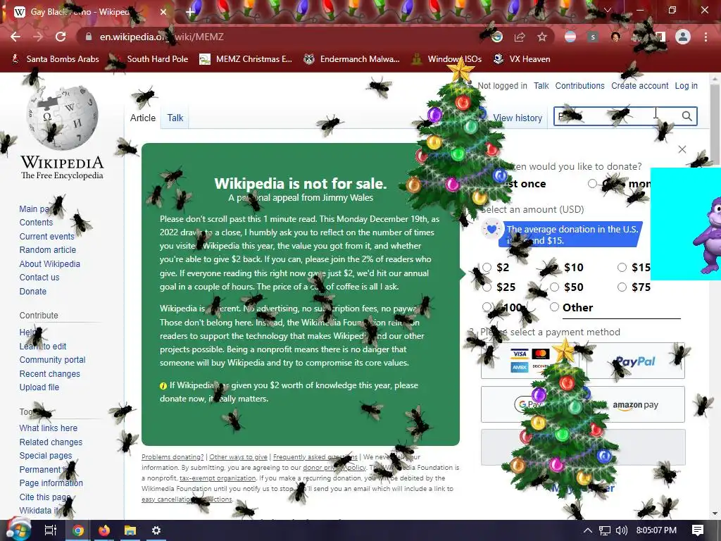Click the extension icon labeled S
The width and height of the screenshot is (721, 541).
(x=593, y=37)
